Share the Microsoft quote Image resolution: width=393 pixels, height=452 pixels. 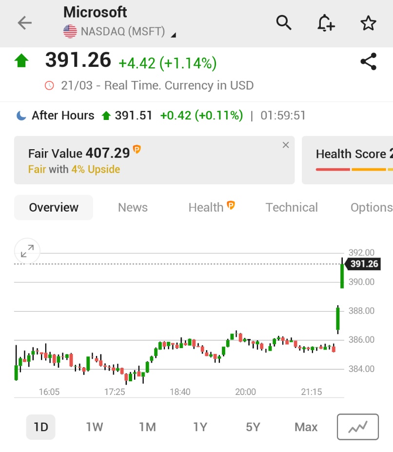point(369,61)
